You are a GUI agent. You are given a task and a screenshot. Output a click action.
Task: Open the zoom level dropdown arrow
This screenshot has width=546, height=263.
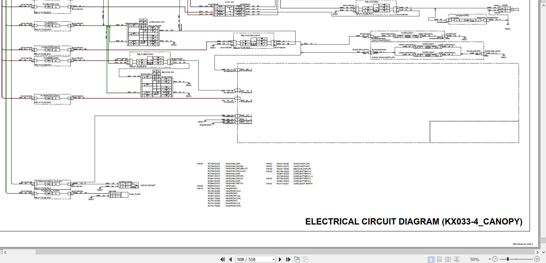[x=490, y=259]
